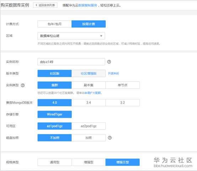Click the back to instance list button
Viewport: 197px width, 171px height.
click(45, 5)
